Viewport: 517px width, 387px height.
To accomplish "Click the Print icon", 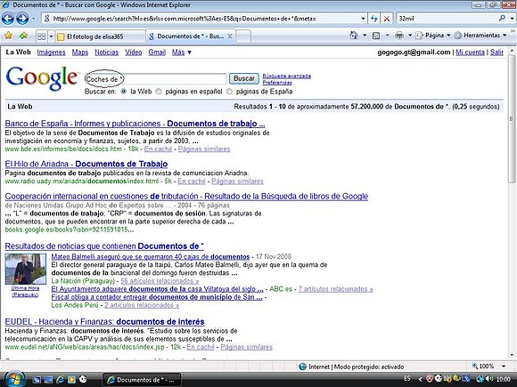I will [x=399, y=36].
